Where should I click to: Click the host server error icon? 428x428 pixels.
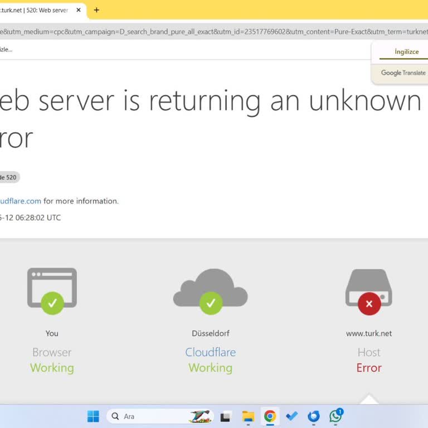pyautogui.click(x=369, y=292)
